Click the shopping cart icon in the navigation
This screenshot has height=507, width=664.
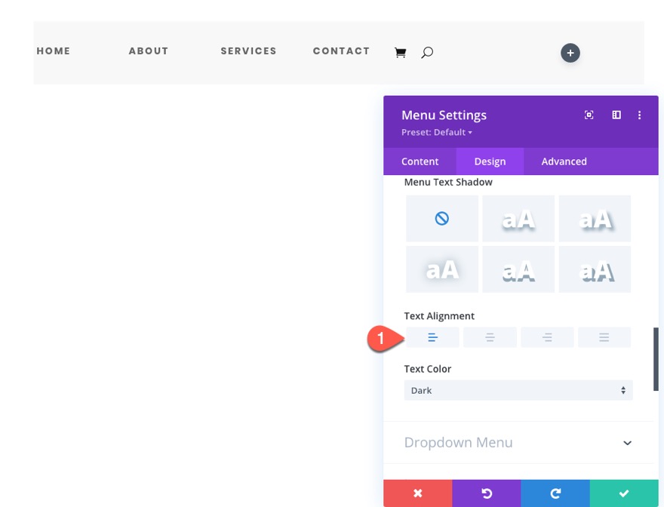tap(400, 51)
